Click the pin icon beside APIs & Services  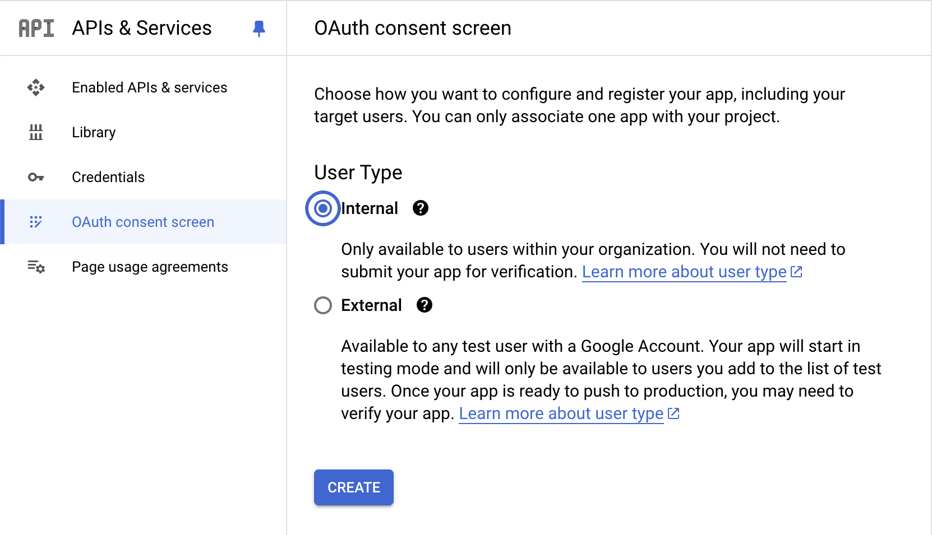(259, 29)
